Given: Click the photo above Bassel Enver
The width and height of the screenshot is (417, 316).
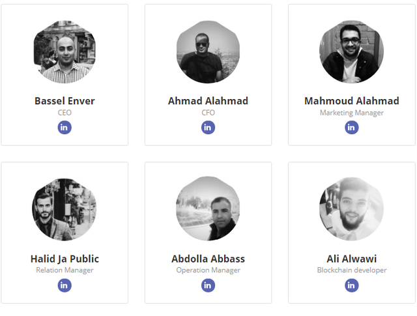Looking at the screenshot, I should click(x=65, y=51).
